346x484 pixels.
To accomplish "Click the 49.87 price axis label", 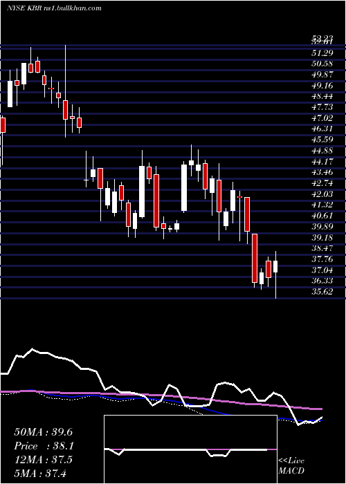I will (x=322, y=75).
